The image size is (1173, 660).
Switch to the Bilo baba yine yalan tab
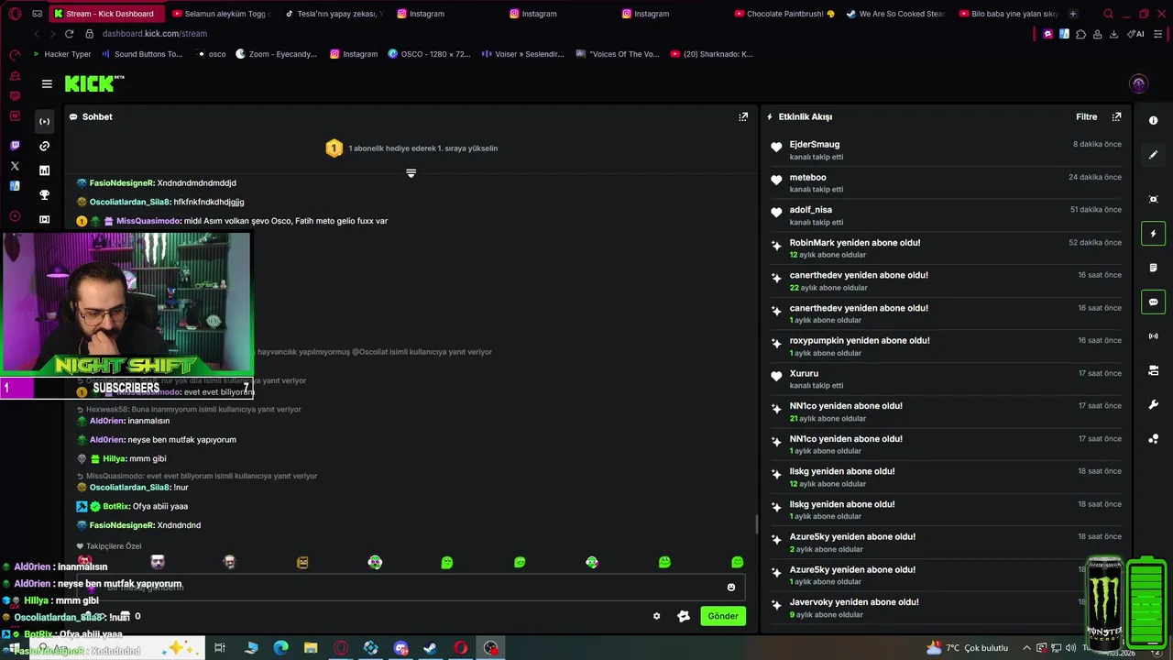1008,14
